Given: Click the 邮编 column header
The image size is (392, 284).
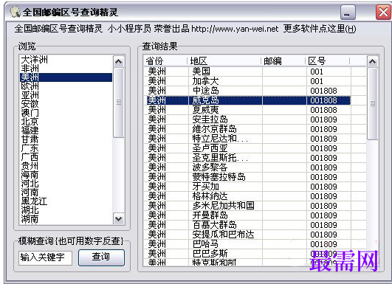Looking at the screenshot, I should pos(283,61).
